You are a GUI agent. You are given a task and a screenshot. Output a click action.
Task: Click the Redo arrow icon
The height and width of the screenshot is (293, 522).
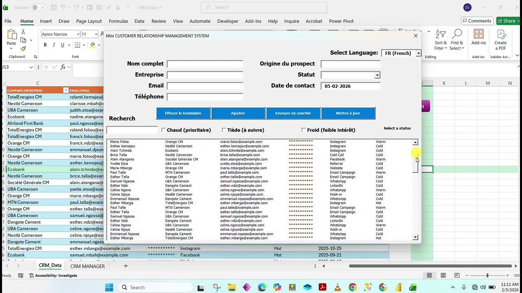tap(77, 7)
